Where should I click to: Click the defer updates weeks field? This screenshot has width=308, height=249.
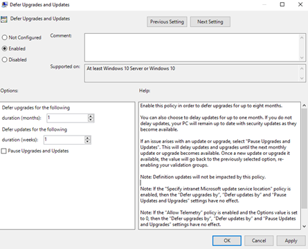(64, 140)
